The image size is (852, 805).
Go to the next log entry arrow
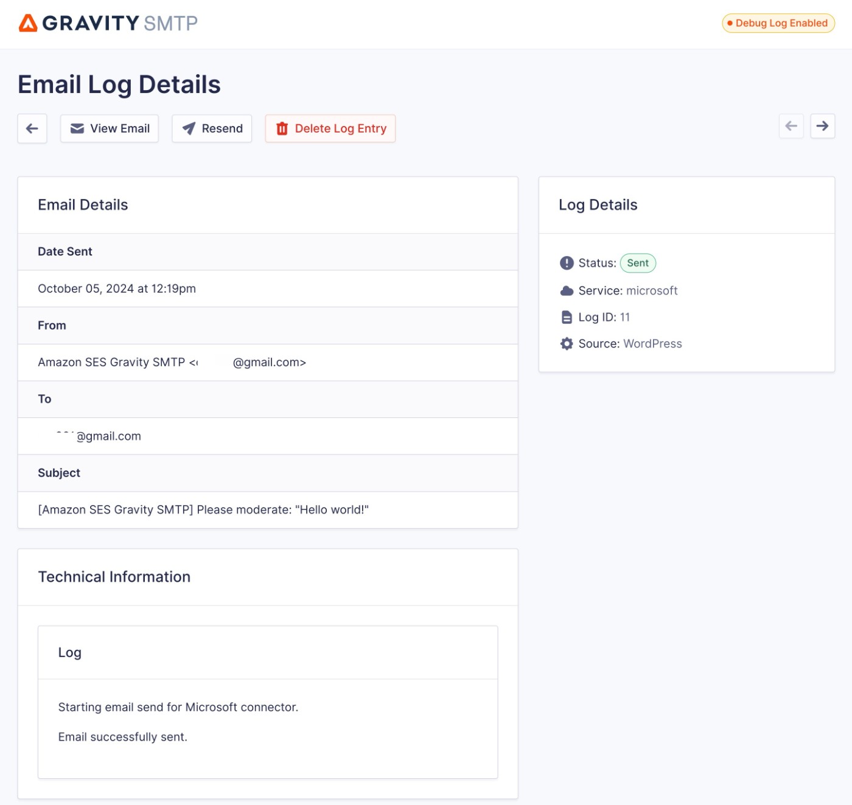pyautogui.click(x=822, y=126)
